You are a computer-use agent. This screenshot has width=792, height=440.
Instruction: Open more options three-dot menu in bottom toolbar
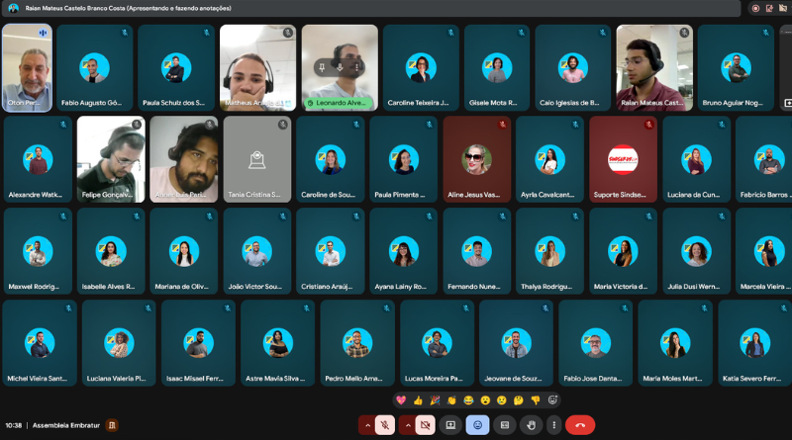click(x=552, y=425)
